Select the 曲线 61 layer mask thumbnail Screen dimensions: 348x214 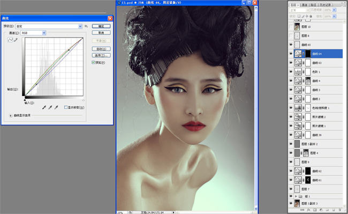tap(308, 180)
